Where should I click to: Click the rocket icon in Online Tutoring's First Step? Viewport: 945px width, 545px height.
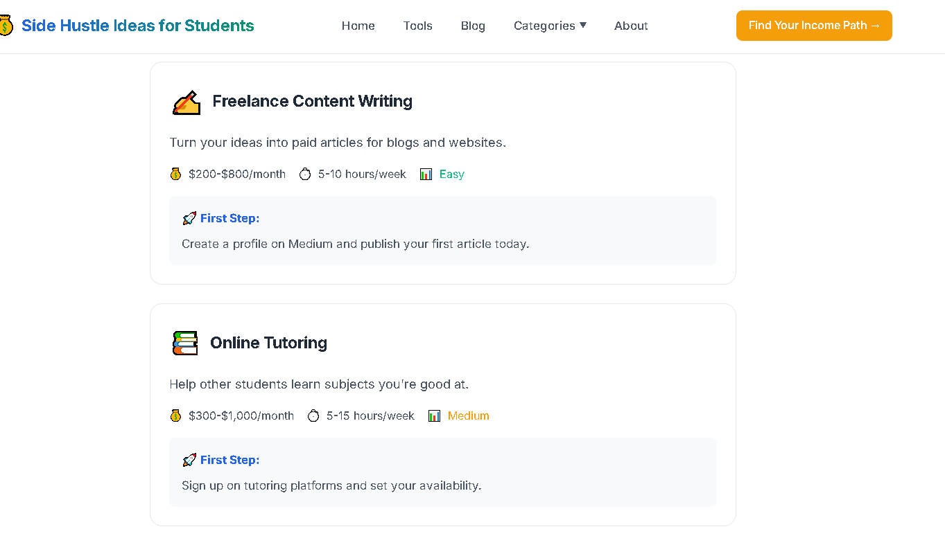189,459
